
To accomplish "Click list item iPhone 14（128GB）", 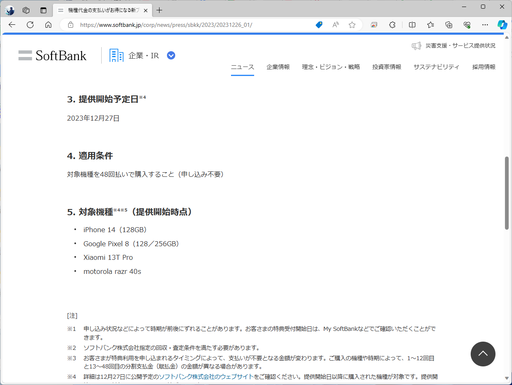I will click(x=115, y=230).
